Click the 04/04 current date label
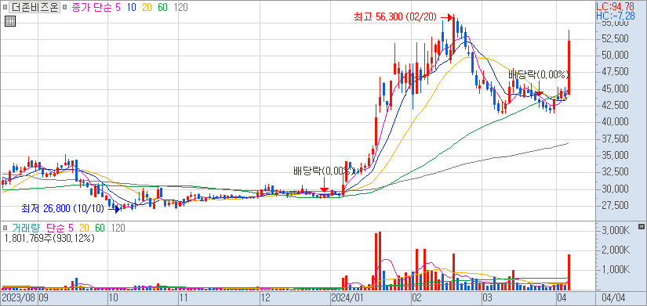 pyautogui.click(x=613, y=297)
